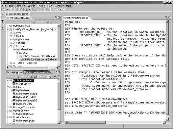173x129 pixels.
Task: Close the Enterprise Explorer view tab
Action: click(47, 72)
